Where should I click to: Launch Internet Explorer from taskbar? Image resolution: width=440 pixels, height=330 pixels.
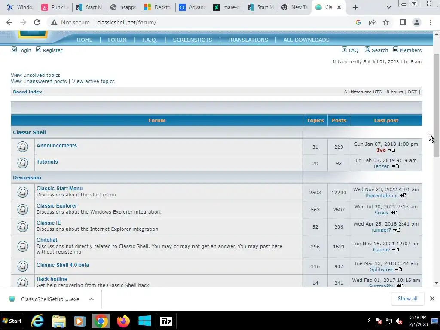pyautogui.click(x=37, y=321)
